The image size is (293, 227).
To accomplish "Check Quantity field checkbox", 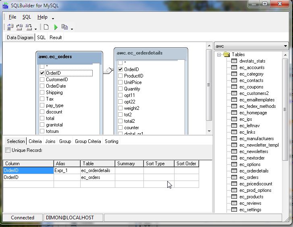I will (x=121, y=89).
